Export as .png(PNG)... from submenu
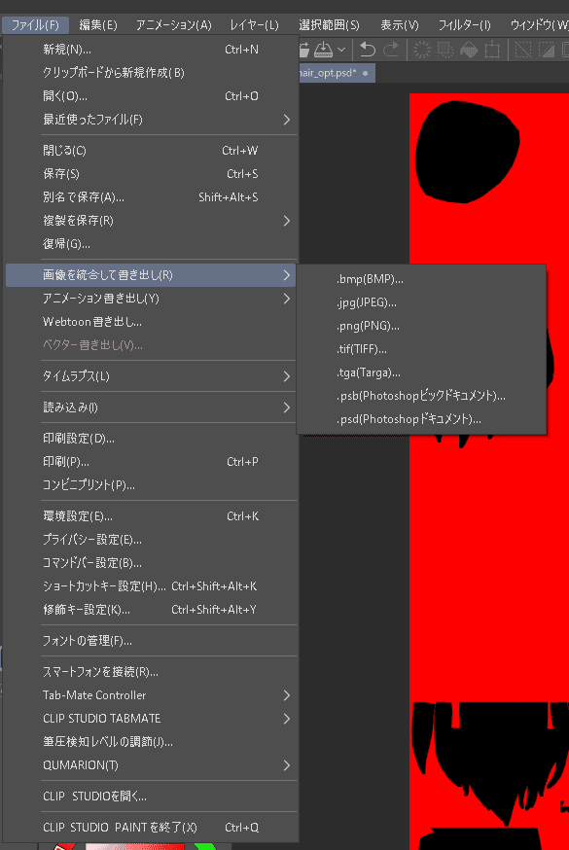The image size is (569, 850). click(421, 326)
